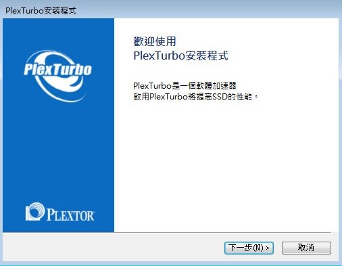Click the PlexTurbo安裝程式 heading in the white panel
This screenshot has height=266, width=342.
[x=180, y=56]
